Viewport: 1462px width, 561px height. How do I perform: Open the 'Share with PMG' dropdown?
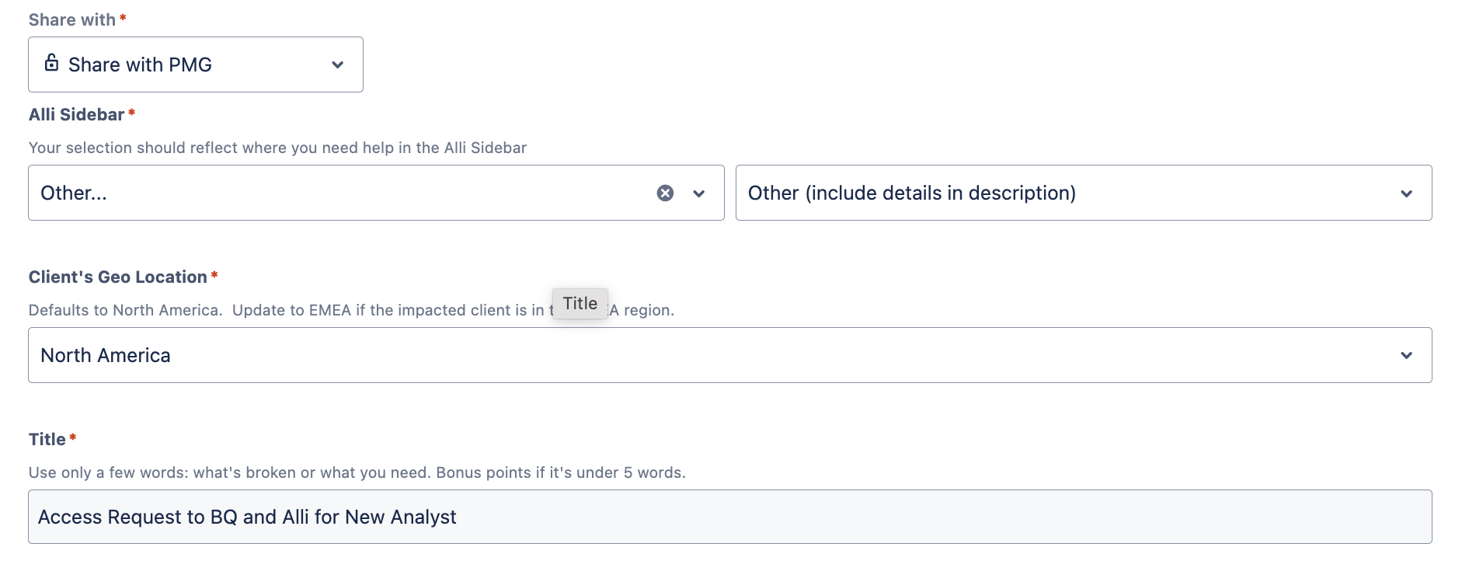(194, 64)
